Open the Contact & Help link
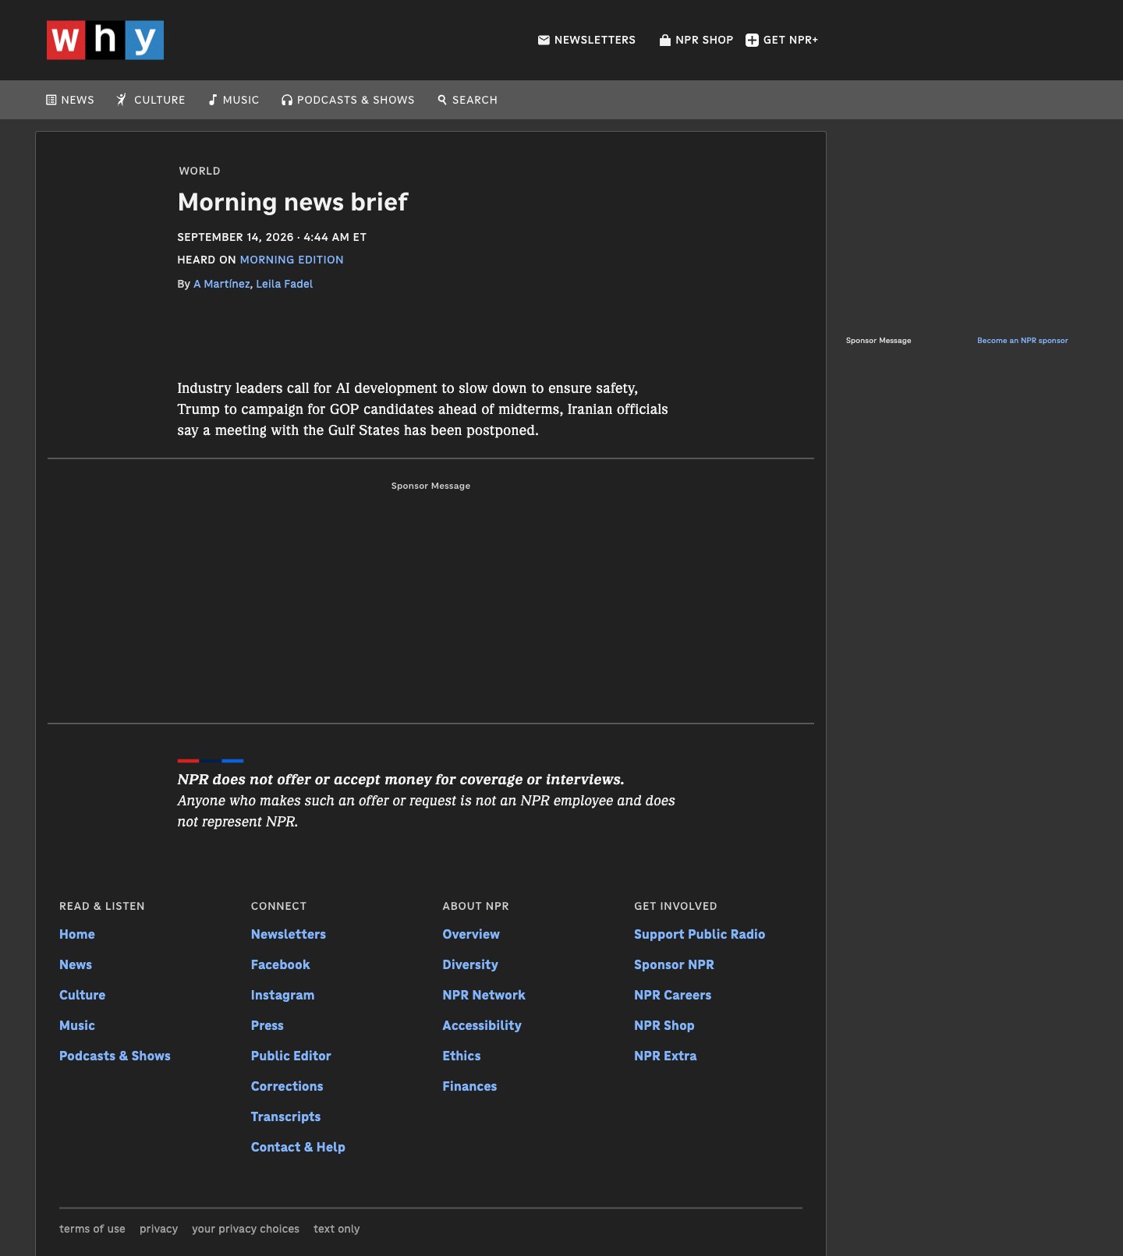This screenshot has height=1256, width=1123. 298,1147
